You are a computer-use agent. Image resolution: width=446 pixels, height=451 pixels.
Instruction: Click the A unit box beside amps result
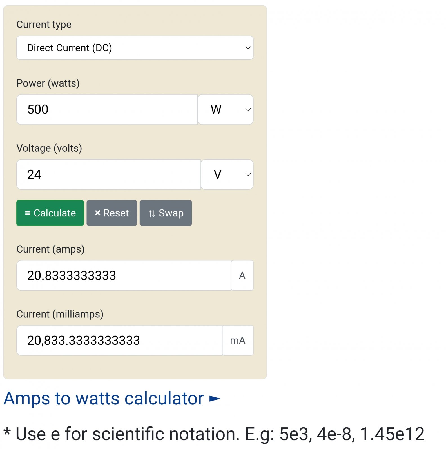(x=242, y=275)
